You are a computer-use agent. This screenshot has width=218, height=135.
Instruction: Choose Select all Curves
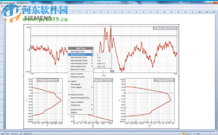80,74
